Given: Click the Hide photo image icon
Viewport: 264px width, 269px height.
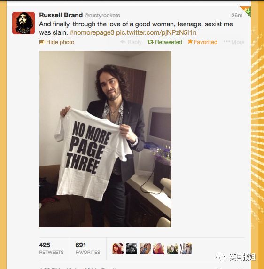Looking at the screenshot, I should click(42, 42).
